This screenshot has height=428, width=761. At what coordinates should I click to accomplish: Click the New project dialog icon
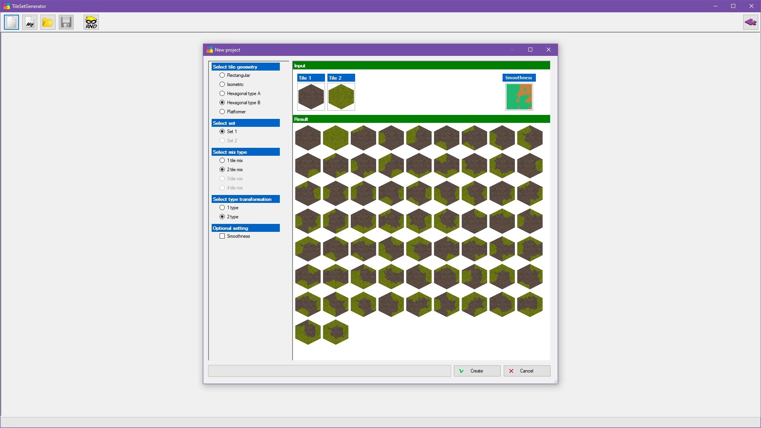tap(209, 50)
